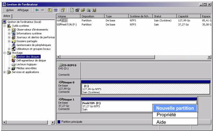Image resolution: width=213 pixels, height=131 pixels.
Task: Select Journaux et alertes de performance item
Action: 35,37
